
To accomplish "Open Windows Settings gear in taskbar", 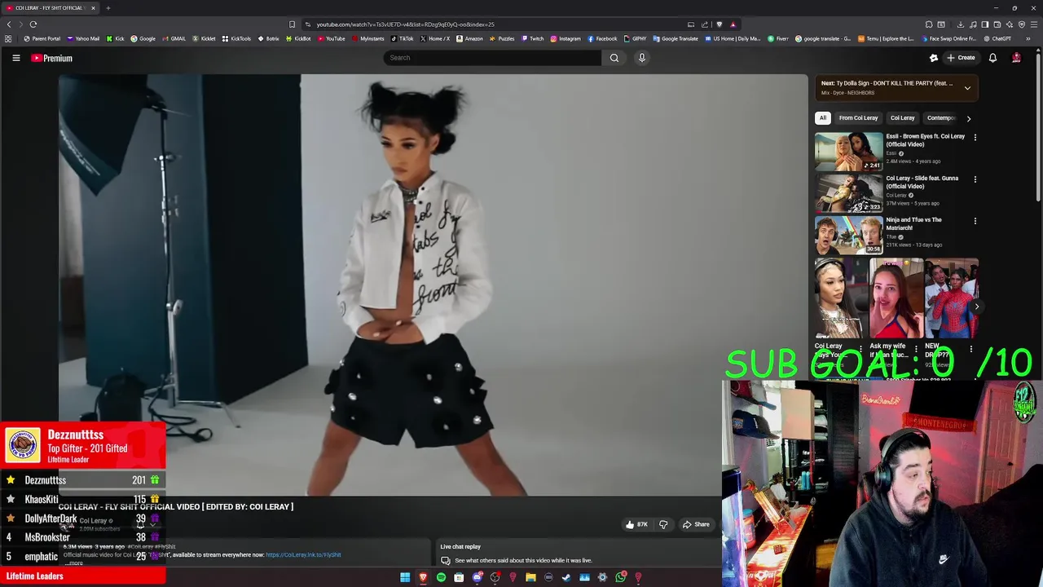I will pos(602,577).
